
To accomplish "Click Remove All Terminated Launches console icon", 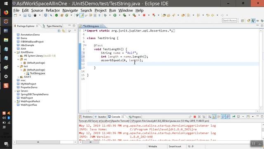I will [204, 117].
